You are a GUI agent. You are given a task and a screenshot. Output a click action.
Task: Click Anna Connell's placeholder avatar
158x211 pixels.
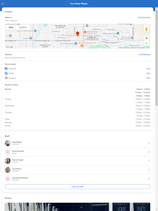point(8,152)
